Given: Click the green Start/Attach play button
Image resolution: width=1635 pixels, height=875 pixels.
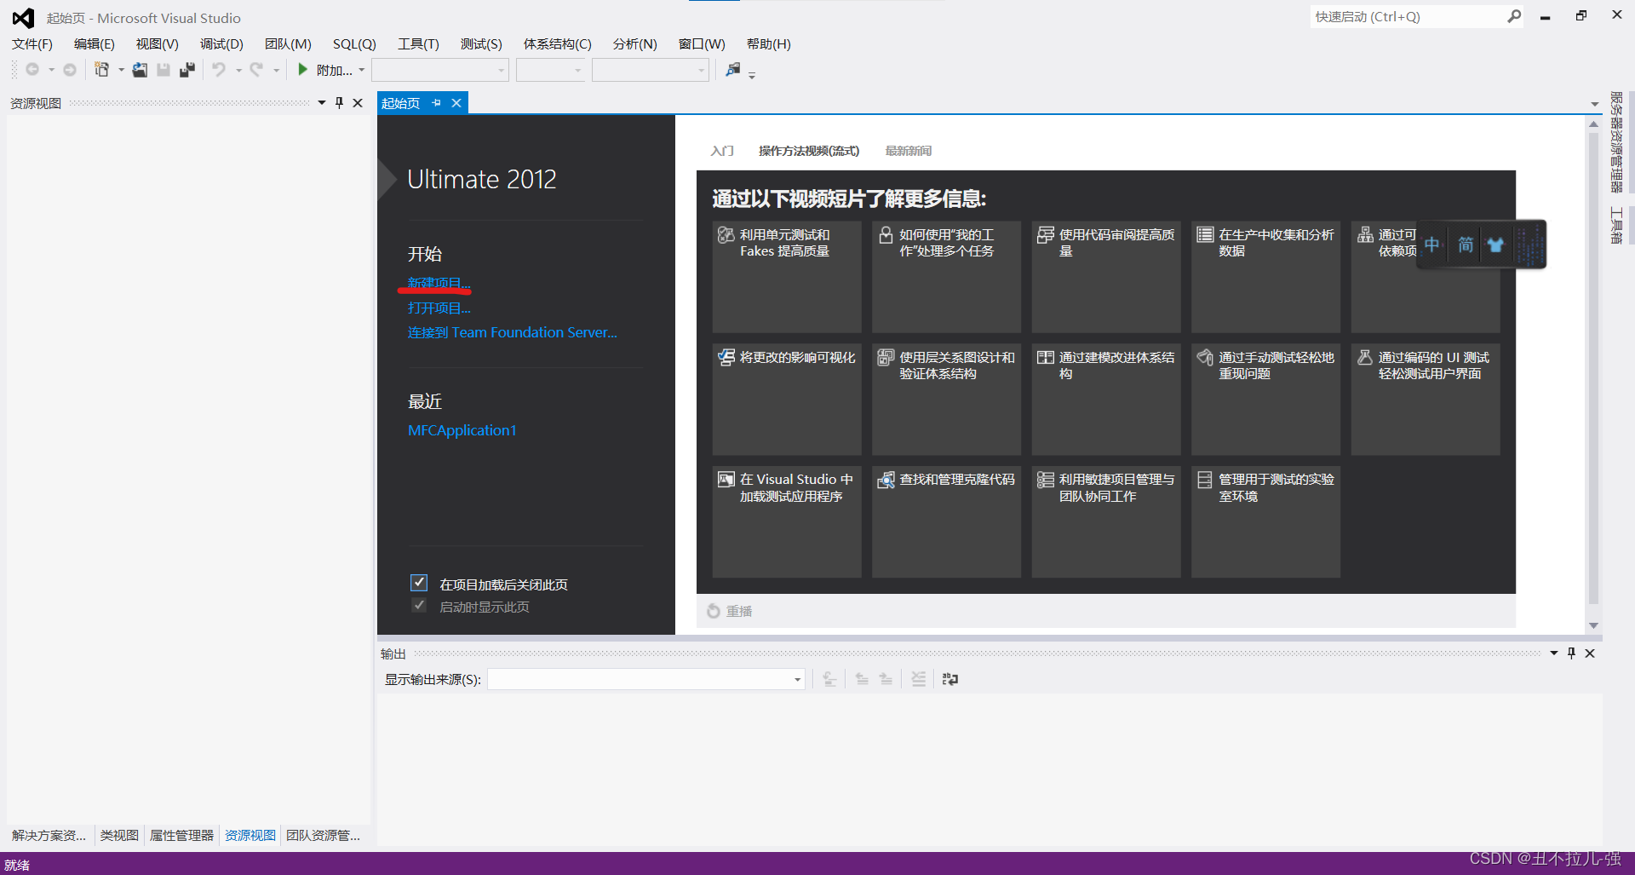Looking at the screenshot, I should (x=302, y=70).
